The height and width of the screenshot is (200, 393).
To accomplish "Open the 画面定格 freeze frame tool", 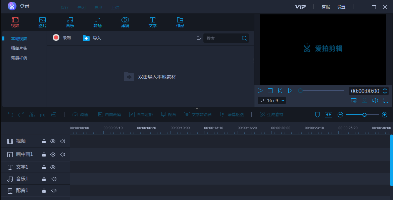I will tap(141, 114).
